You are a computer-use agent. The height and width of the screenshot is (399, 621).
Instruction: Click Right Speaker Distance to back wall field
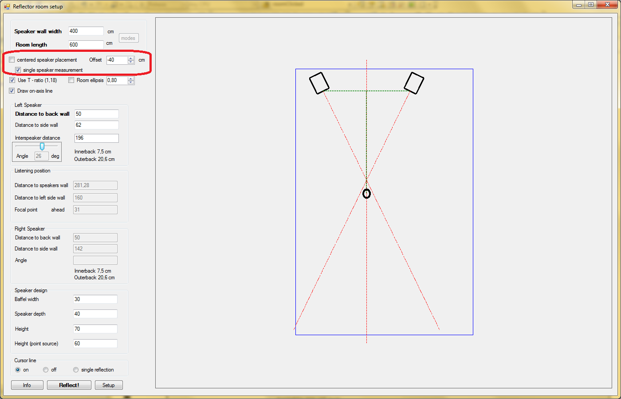click(95, 238)
